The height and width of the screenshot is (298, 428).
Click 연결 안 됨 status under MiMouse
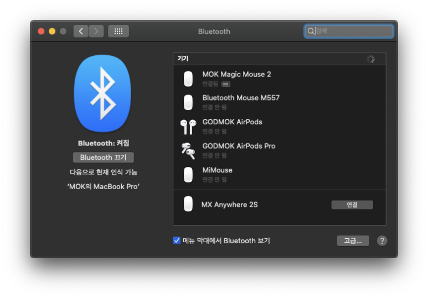214,180
